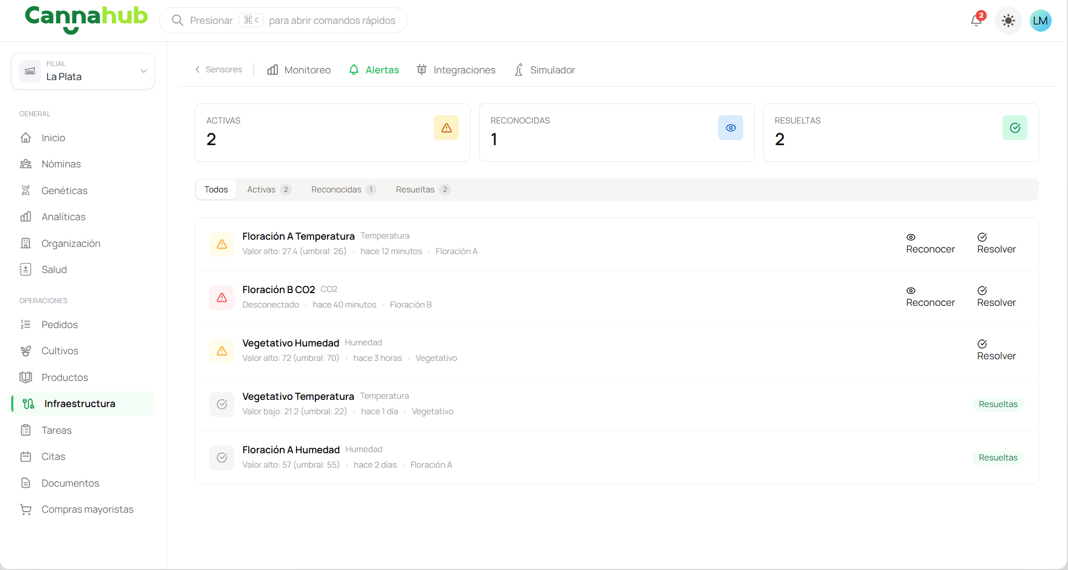Open Analiticas in the sidebar

point(83,217)
